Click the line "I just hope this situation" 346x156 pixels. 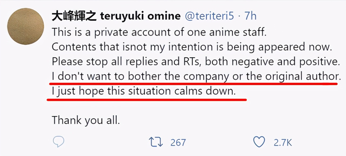click(144, 91)
